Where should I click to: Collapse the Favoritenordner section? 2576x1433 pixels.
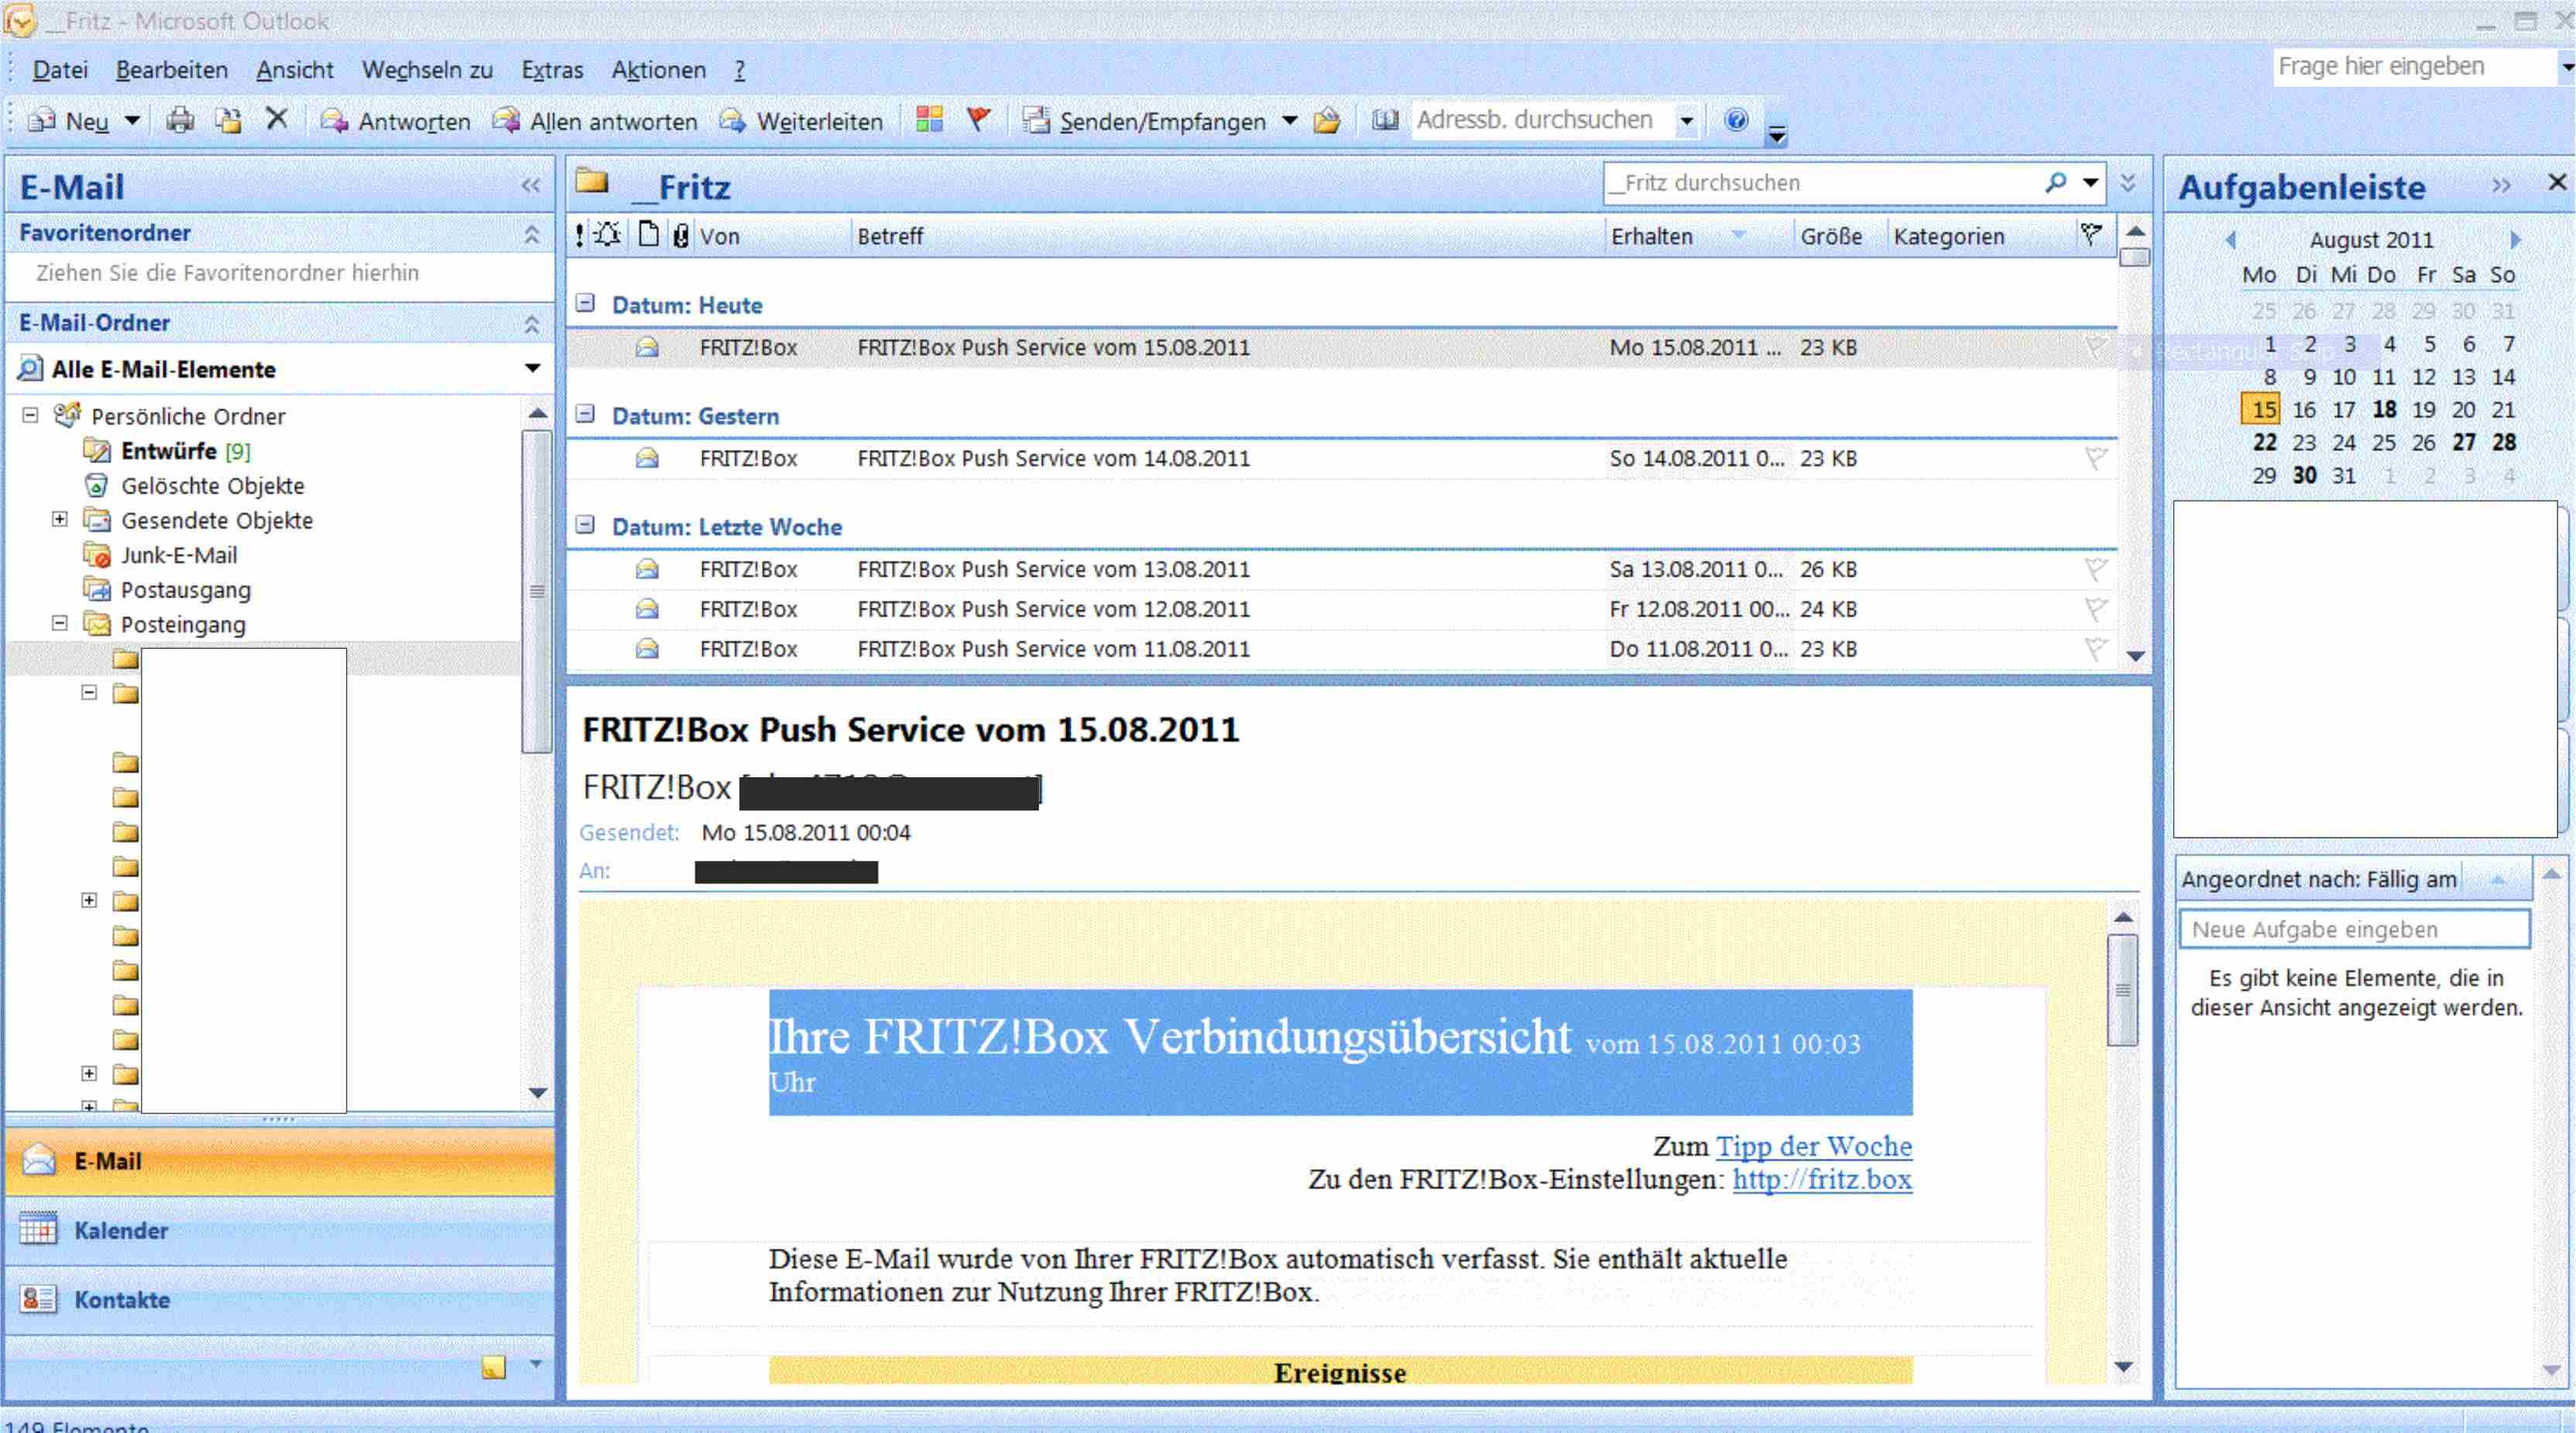[532, 234]
